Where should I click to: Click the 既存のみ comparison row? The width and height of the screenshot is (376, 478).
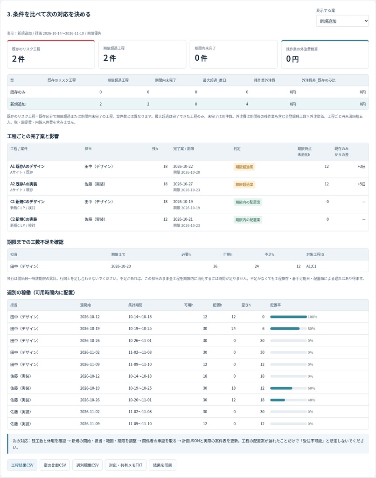click(x=188, y=92)
